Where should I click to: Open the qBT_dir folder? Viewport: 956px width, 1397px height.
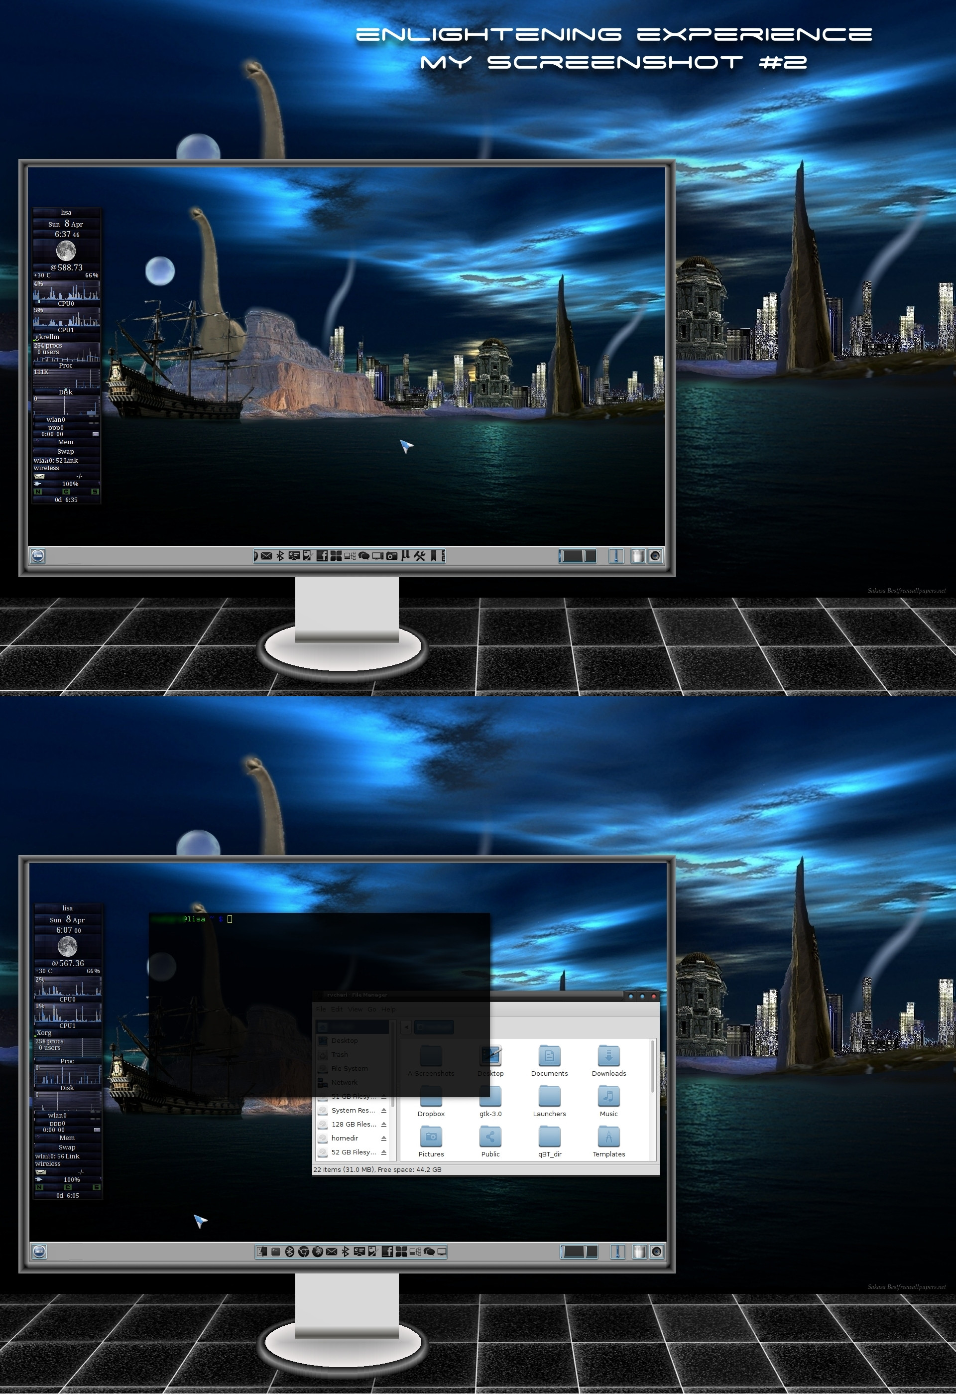tap(549, 1142)
